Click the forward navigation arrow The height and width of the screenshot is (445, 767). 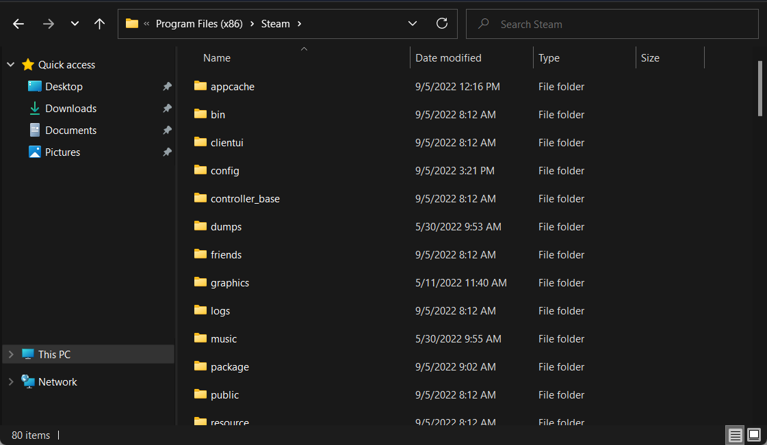pos(48,23)
